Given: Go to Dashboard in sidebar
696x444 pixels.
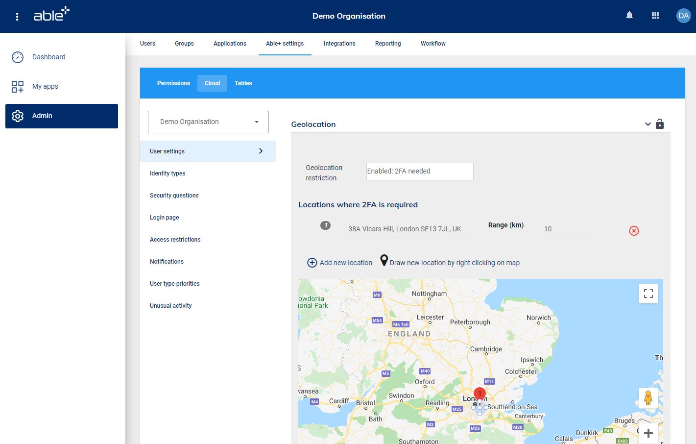Looking at the screenshot, I should 48,57.
